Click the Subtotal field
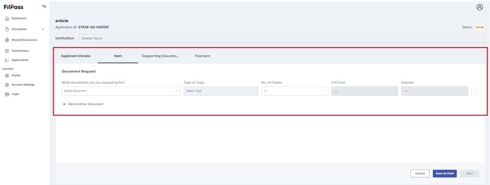Image resolution: width=490 pixels, height=185 pixels. (x=434, y=91)
